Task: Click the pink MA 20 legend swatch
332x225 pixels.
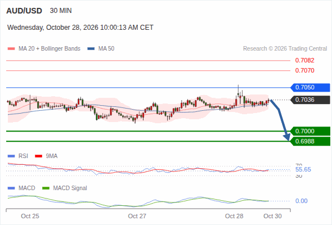Action: (11, 49)
